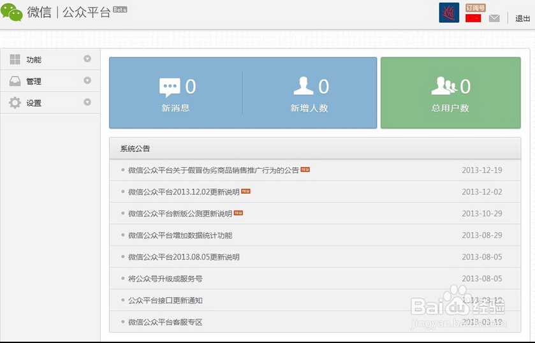This screenshot has height=343, width=535.
Task: Click the 新增人数 person icon
Action: [303, 86]
